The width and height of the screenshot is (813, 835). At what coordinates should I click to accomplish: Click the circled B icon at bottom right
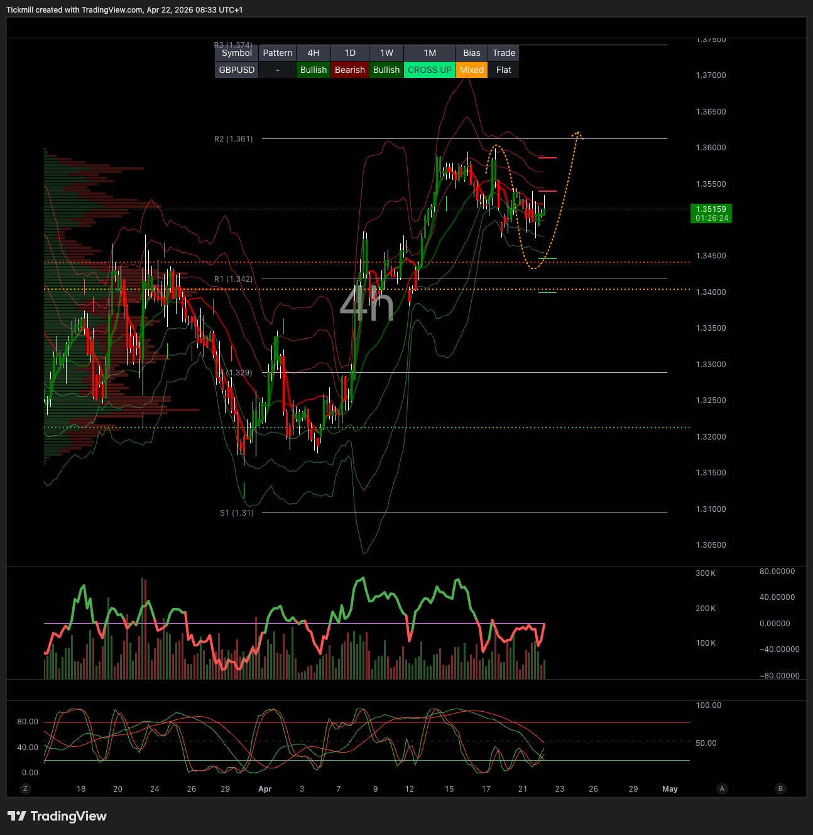[780, 788]
